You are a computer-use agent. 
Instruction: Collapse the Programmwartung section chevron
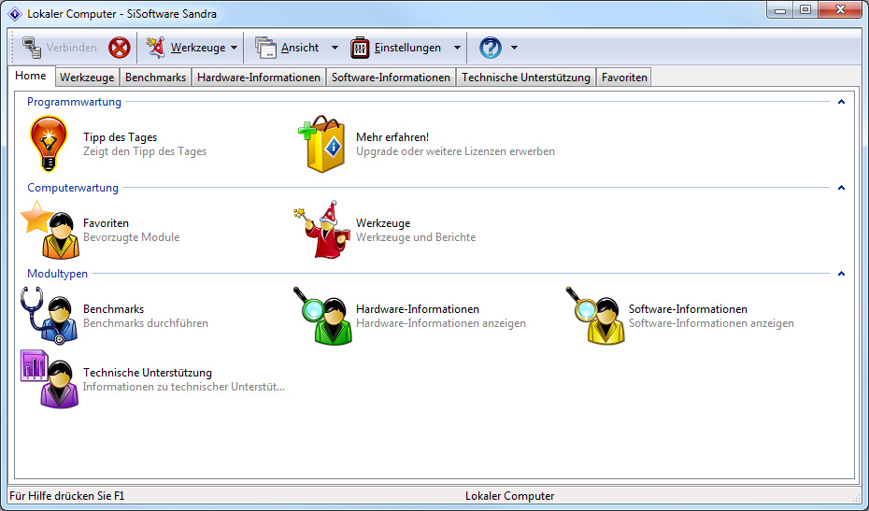tap(841, 102)
